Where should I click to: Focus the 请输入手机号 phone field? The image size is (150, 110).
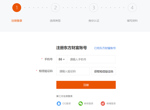pyautogui.click(x=91, y=59)
